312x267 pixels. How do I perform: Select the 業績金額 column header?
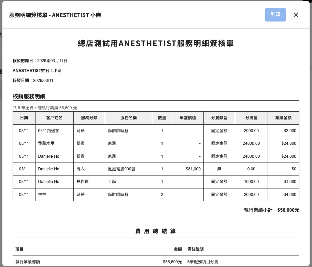(283, 118)
